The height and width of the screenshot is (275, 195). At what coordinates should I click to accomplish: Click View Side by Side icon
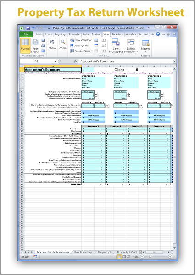coord(104,40)
